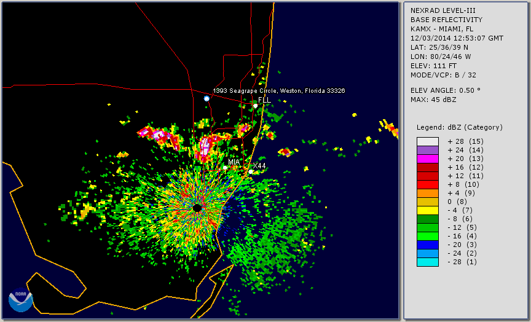Click the Weston address location marker
Viewport: 531px width, 322px height.
pos(206,98)
